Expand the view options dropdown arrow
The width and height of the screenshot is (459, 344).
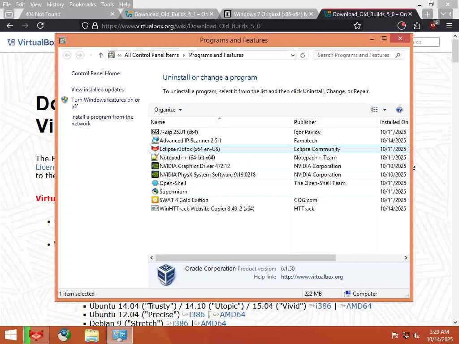pos(385,110)
